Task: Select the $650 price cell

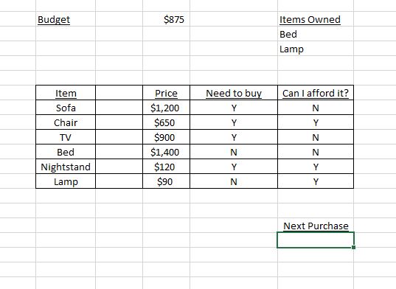Action: (x=166, y=122)
